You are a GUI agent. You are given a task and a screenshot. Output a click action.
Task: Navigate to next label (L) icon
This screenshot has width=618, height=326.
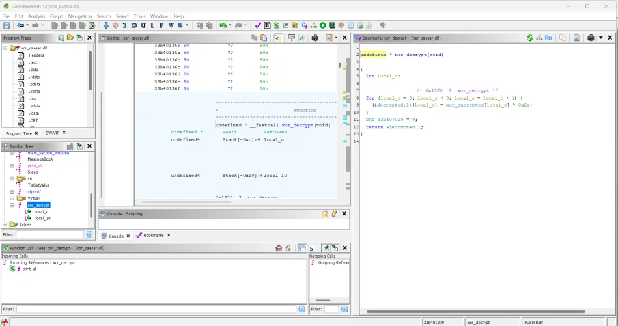coord(152,25)
